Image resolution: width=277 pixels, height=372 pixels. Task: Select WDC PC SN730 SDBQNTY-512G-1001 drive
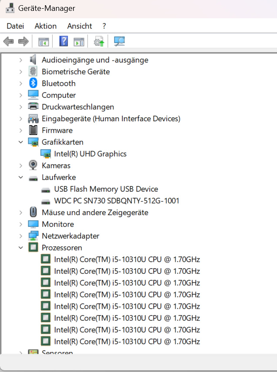point(117,201)
